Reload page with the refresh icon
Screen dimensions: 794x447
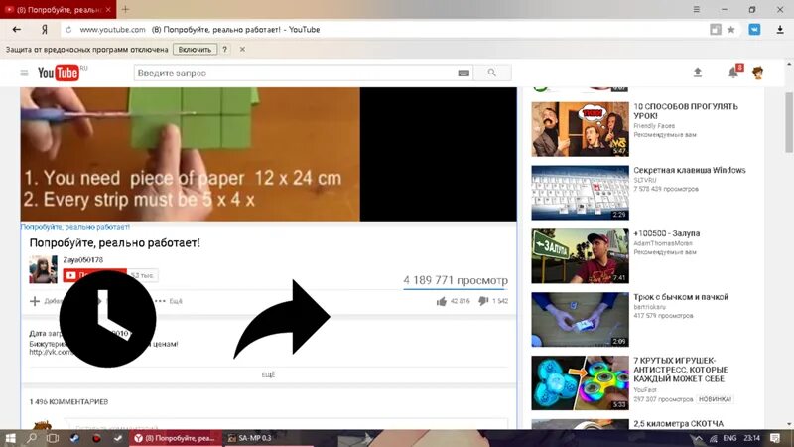pos(68,30)
